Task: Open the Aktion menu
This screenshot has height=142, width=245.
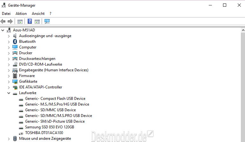Action: (21, 14)
